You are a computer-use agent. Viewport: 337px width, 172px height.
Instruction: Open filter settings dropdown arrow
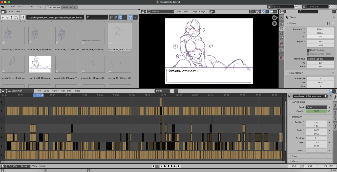click(x=135, y=18)
